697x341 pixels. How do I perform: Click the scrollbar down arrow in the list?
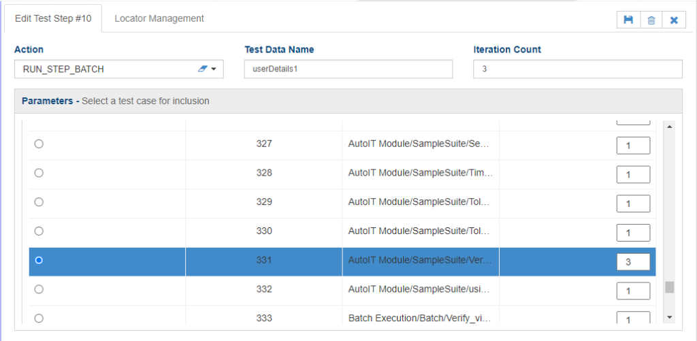[669, 316]
